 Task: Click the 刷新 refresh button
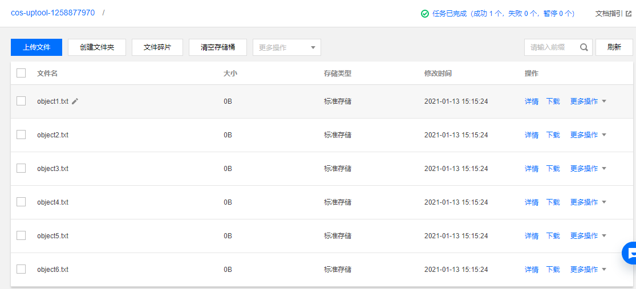[614, 47]
